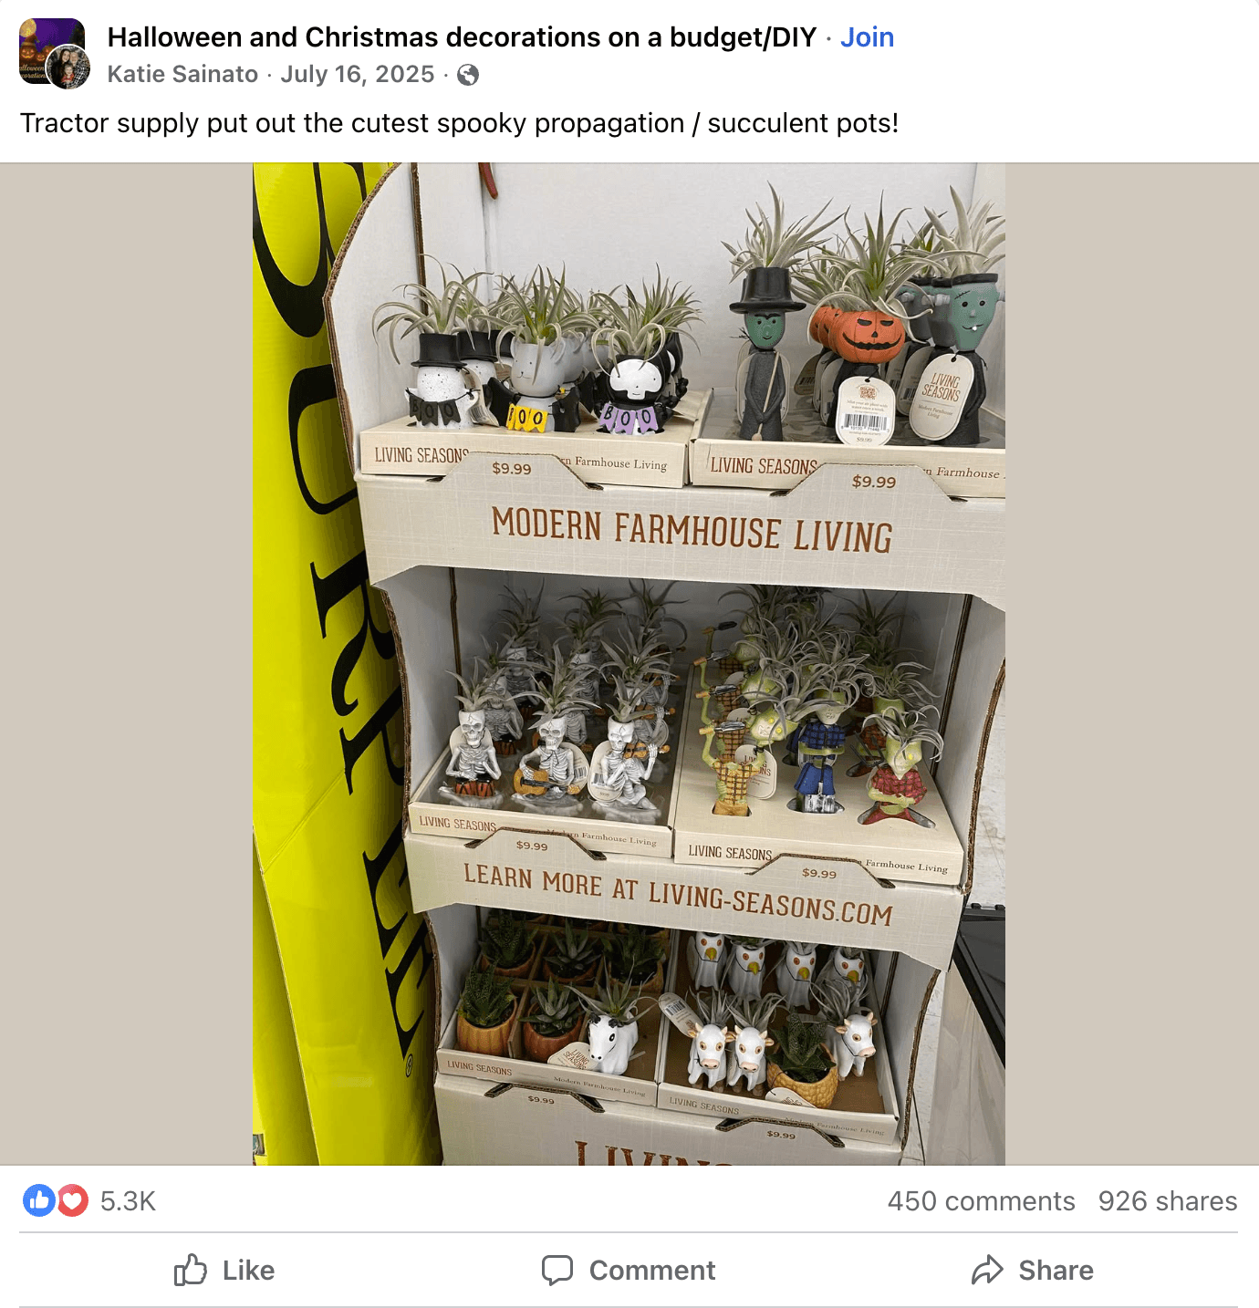1259x1308 pixels.
Task: Click the speech bubble Comment icon
Action: (557, 1270)
